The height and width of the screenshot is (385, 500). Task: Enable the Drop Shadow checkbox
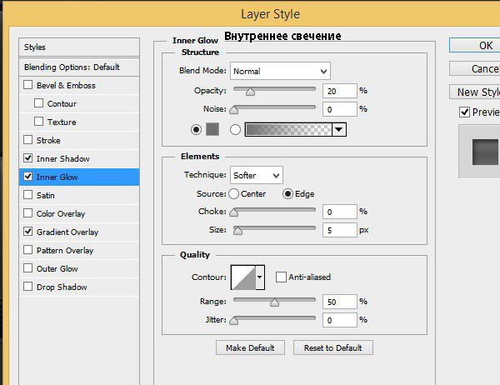click(x=28, y=287)
